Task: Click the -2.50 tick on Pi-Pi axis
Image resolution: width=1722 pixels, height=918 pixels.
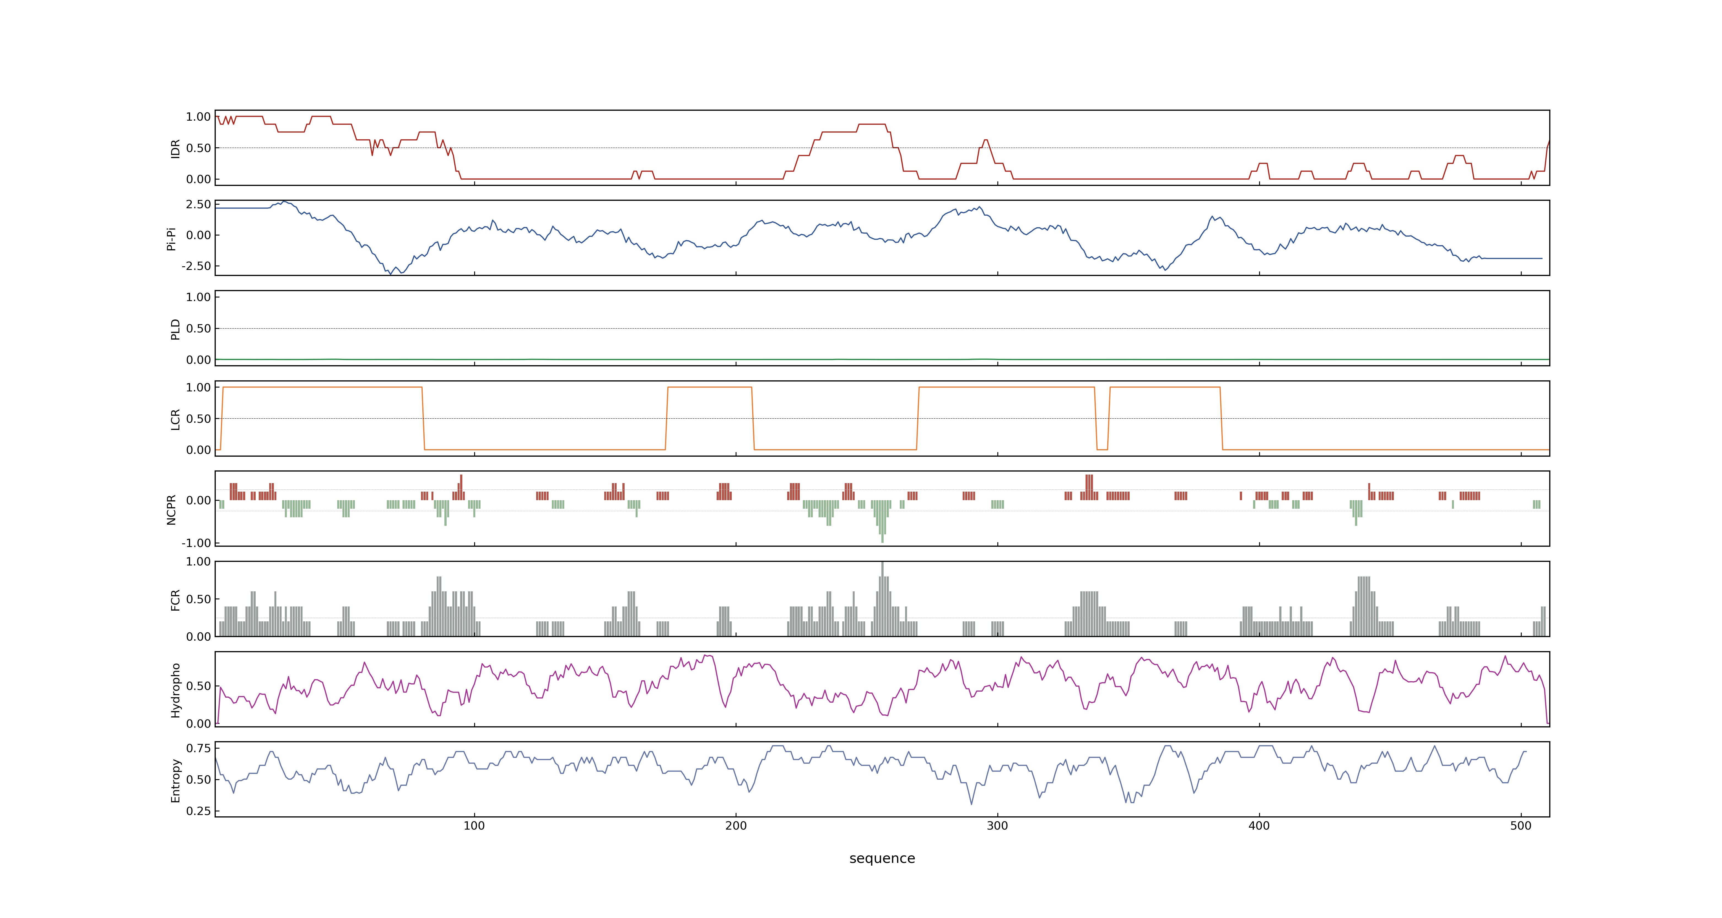Action: coord(196,266)
